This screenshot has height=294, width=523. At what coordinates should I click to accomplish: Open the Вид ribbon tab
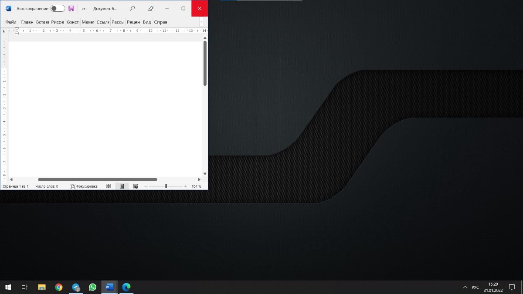147,22
